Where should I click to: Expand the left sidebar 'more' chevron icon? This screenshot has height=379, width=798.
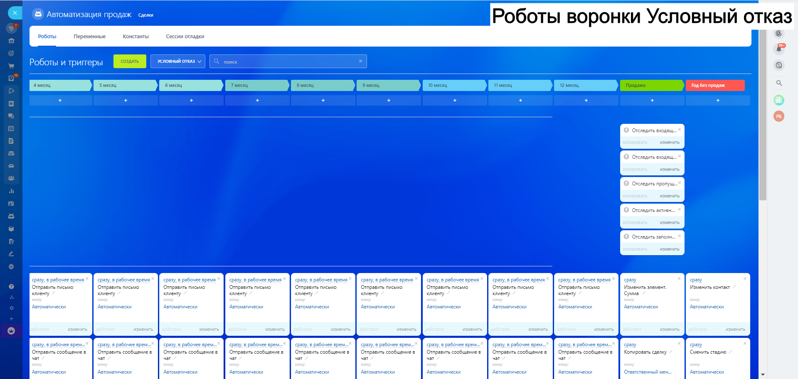click(11, 267)
